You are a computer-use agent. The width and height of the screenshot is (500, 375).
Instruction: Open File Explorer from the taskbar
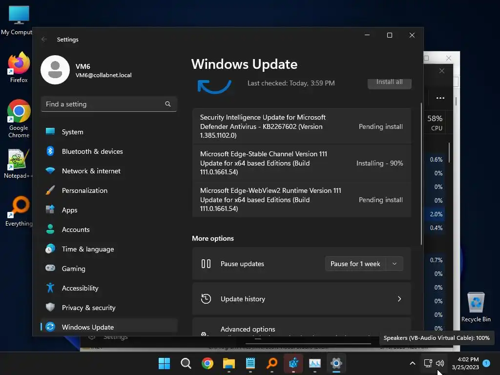point(229,363)
